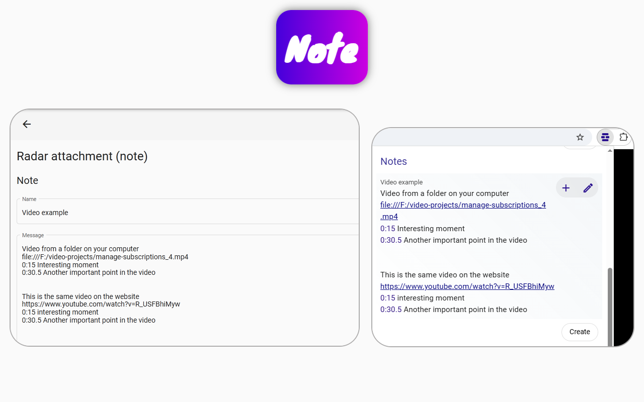Image resolution: width=644 pixels, height=402 pixels.
Task: Click the Notes panel heading
Action: 393,161
